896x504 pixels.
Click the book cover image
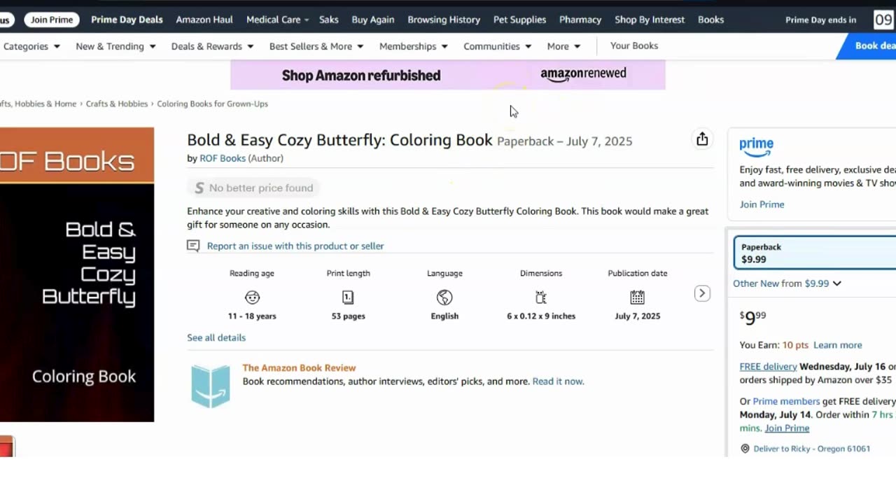[x=77, y=274]
